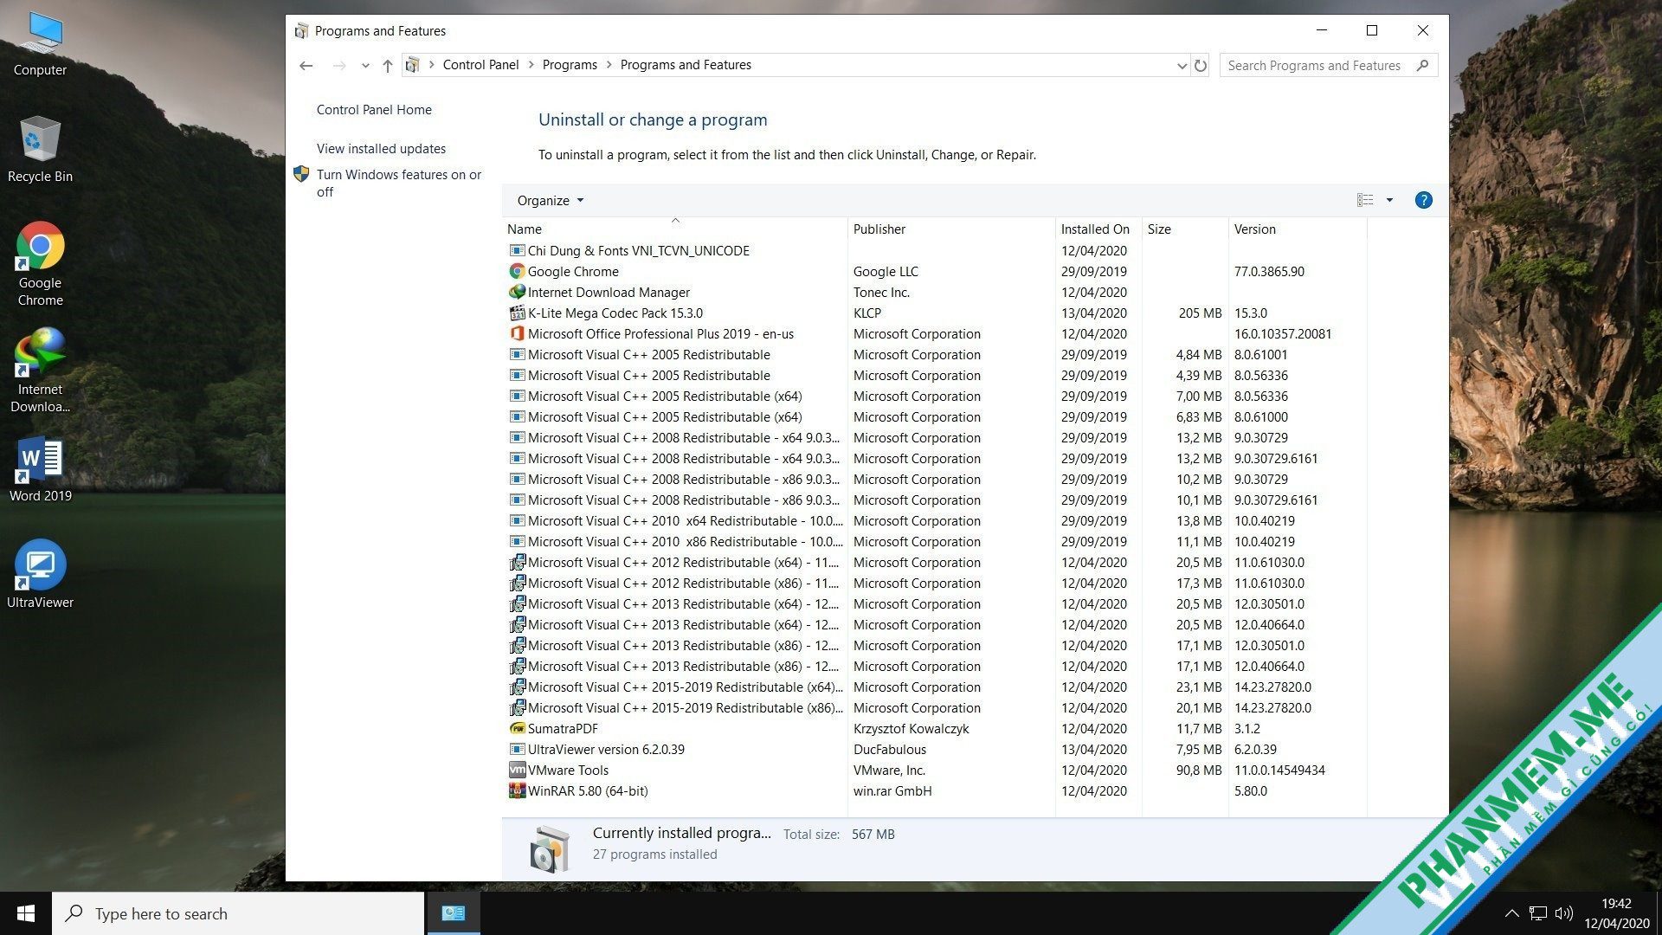Sort by the Installed On column
The image size is (1662, 935).
(x=1098, y=229)
